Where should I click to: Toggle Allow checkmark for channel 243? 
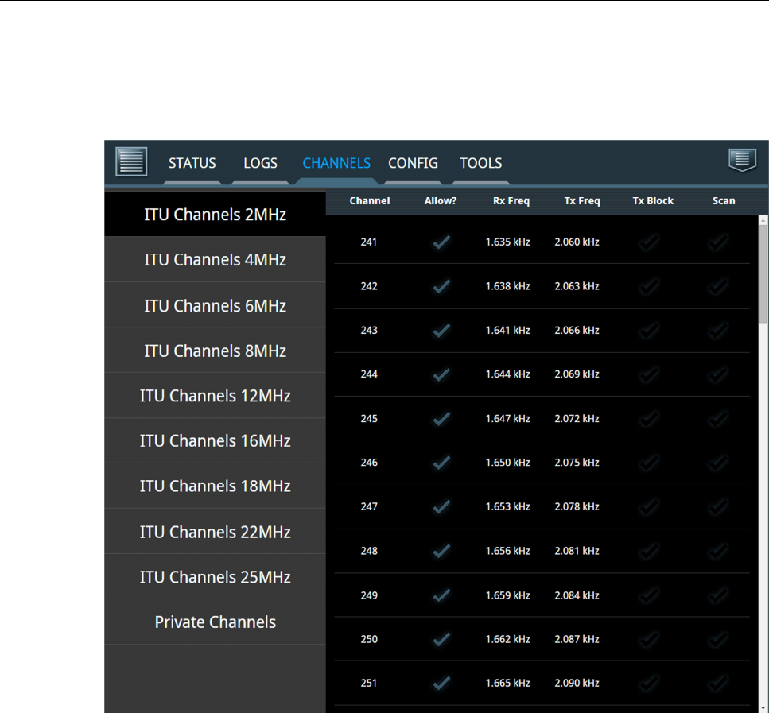click(441, 330)
